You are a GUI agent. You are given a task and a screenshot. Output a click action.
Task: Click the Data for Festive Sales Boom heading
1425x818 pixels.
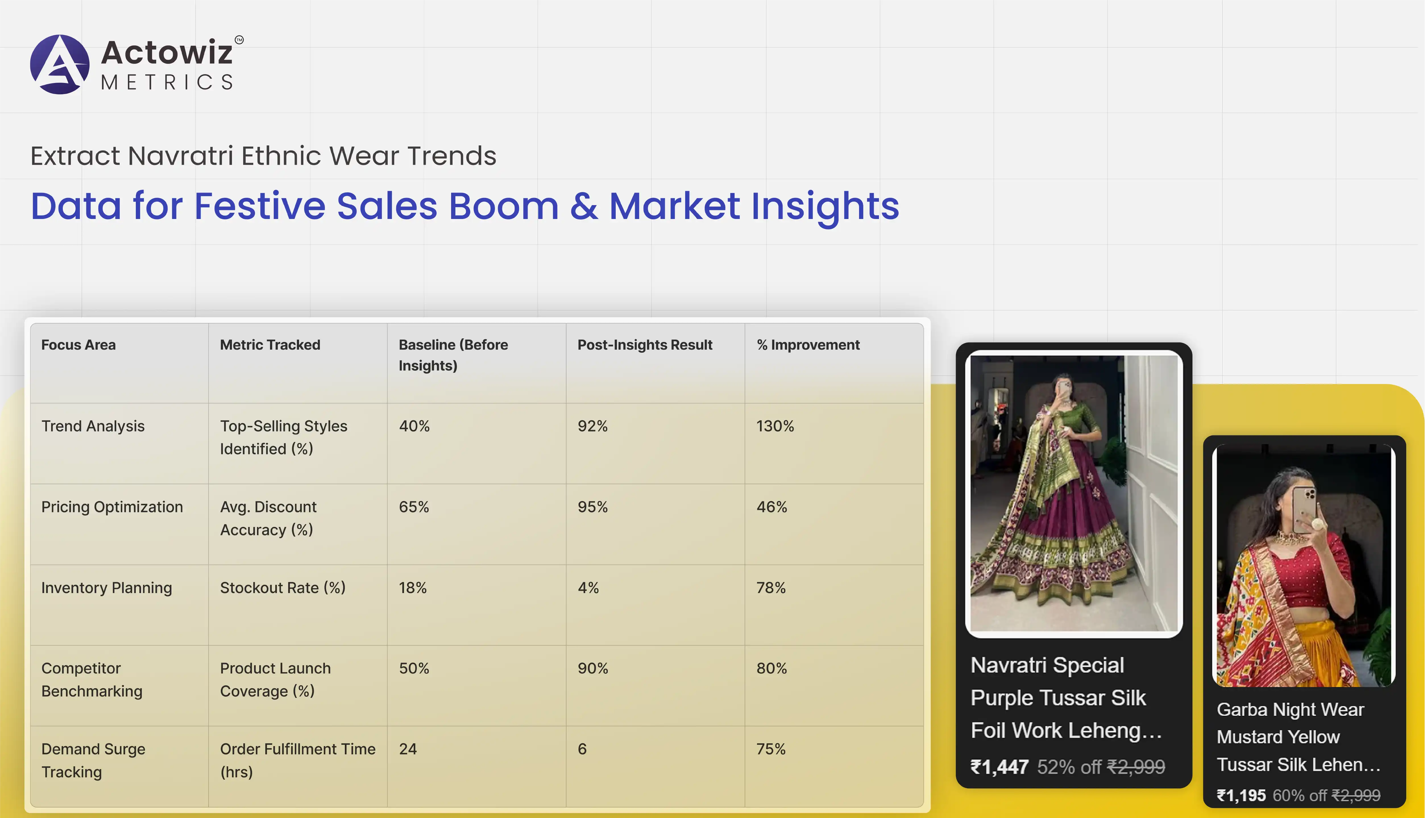(x=464, y=206)
